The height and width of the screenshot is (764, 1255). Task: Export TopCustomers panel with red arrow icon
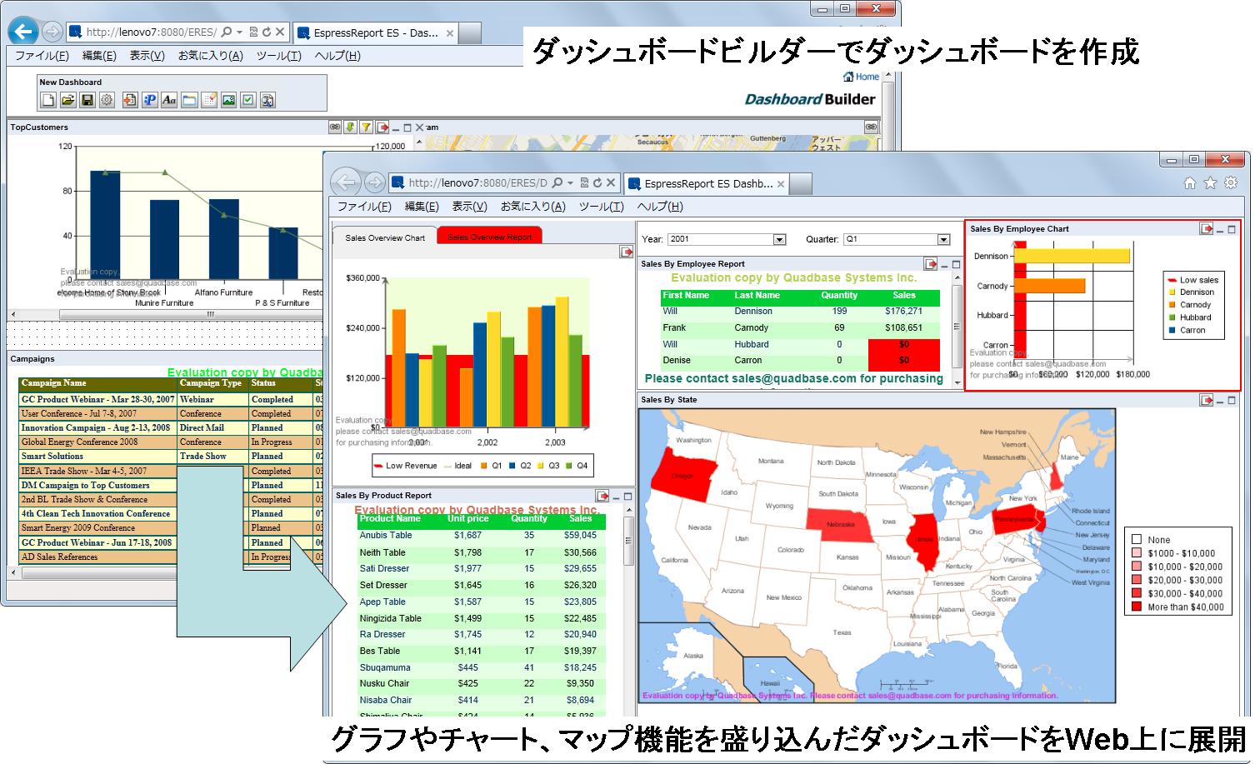tap(382, 127)
